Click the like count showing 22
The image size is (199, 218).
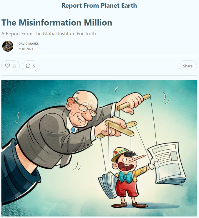point(14,66)
